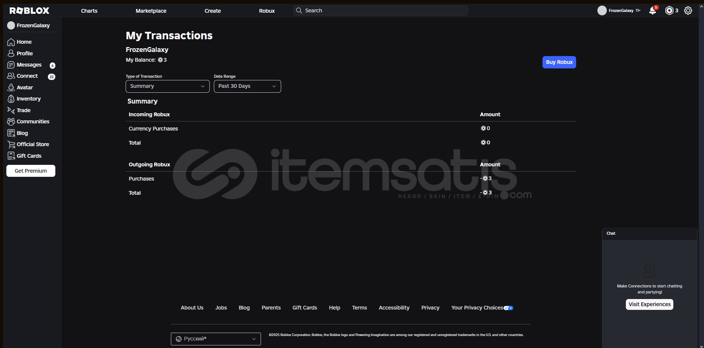Viewport: 704px width, 348px height.
Task: Click the Chat panel header
Action: (649, 234)
